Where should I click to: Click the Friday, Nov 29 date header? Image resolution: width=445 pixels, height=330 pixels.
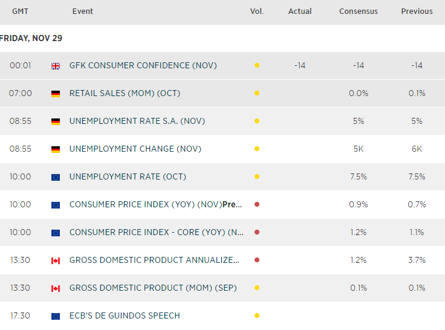click(x=31, y=38)
